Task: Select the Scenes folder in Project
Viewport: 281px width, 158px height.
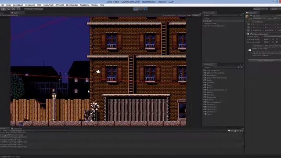Action: pos(210,100)
